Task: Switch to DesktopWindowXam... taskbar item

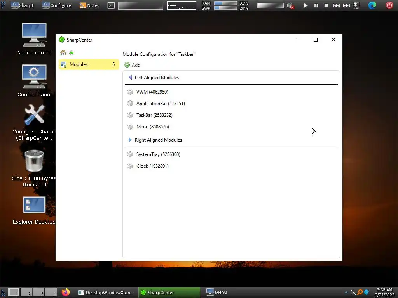Action: tap(106, 293)
